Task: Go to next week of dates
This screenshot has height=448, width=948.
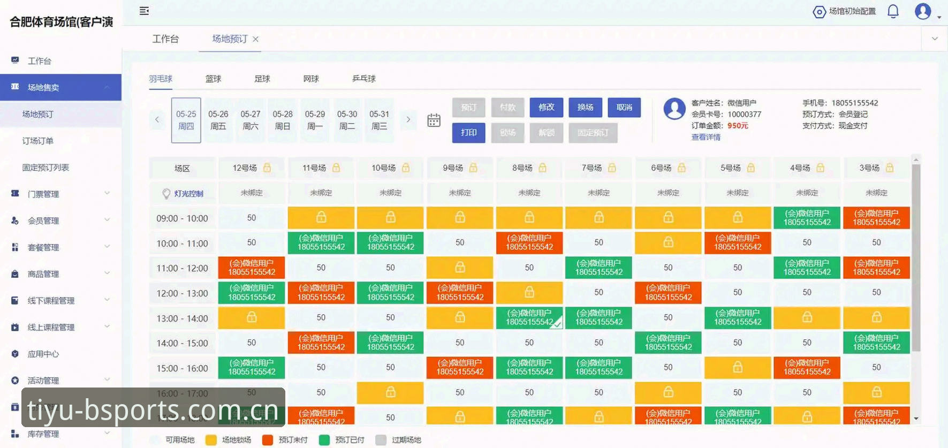Action: (x=408, y=119)
